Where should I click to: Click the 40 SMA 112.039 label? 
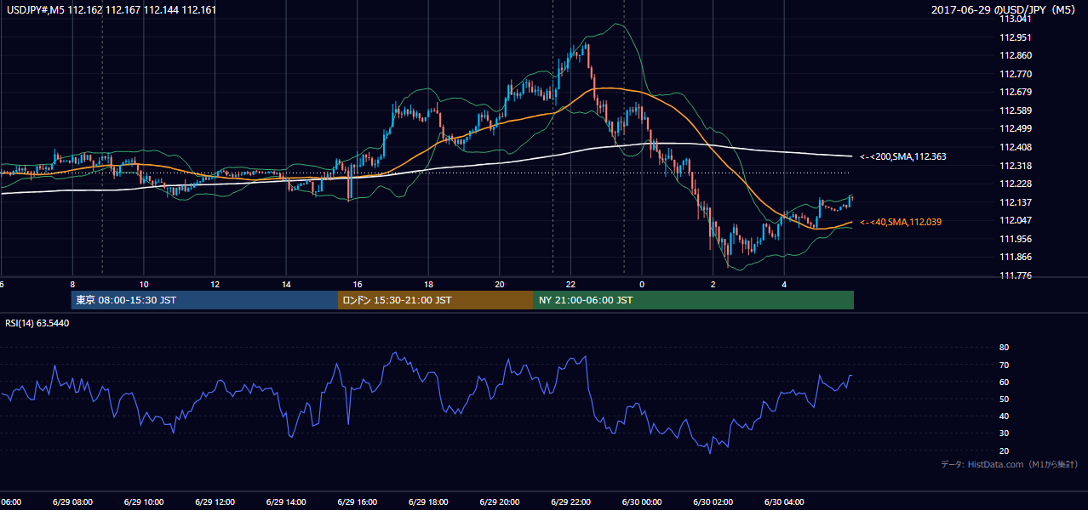901,222
